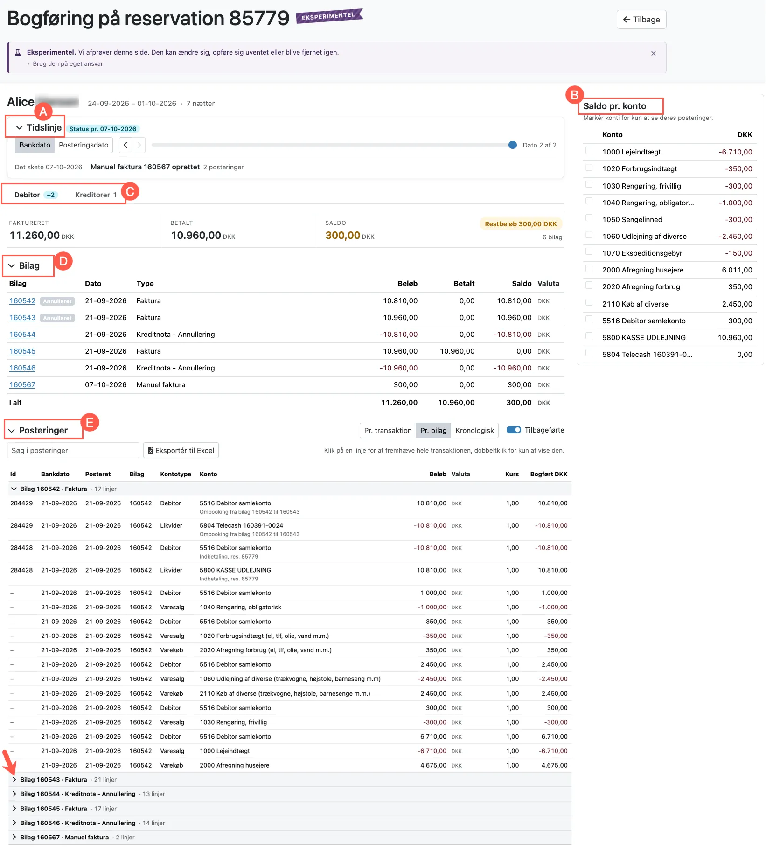Click the timeline slider handle
Viewport: 766px width, 852px height.
513,145
